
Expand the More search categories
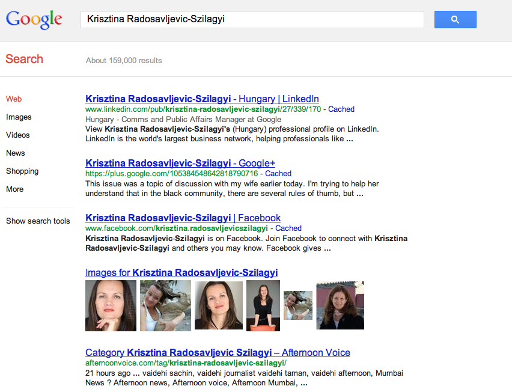pos(15,189)
